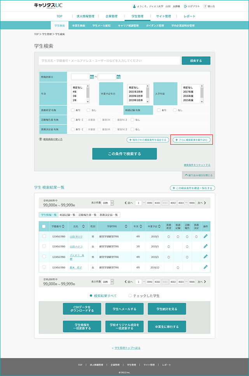The image size is (249, 376).
Task: Switch to キャリア相談管理 sub-tab
Action: pos(128,25)
